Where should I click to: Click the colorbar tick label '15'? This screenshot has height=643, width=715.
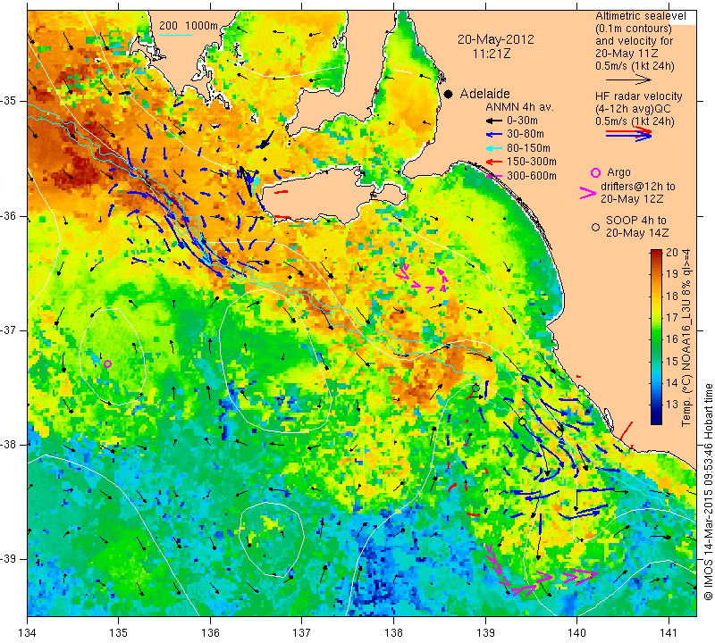[x=672, y=361]
